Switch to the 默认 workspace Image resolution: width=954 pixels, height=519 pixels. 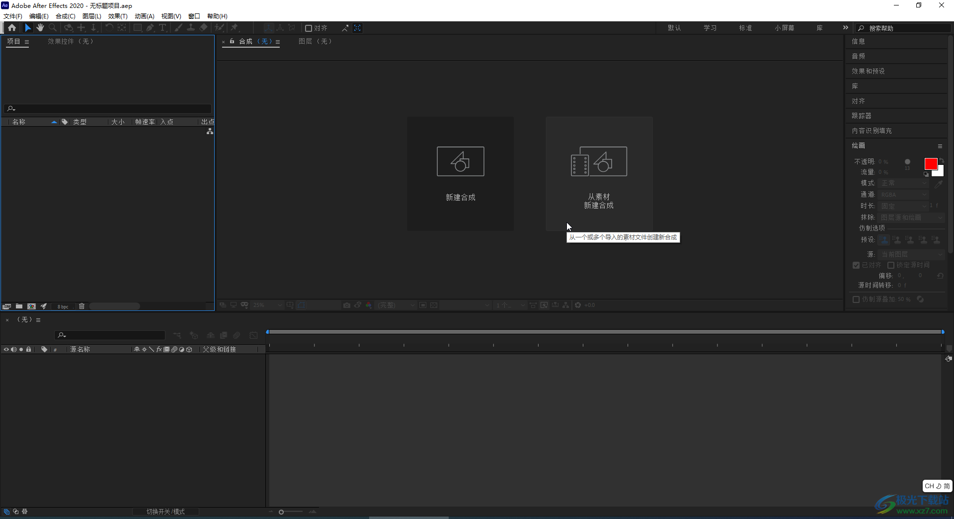(x=674, y=28)
